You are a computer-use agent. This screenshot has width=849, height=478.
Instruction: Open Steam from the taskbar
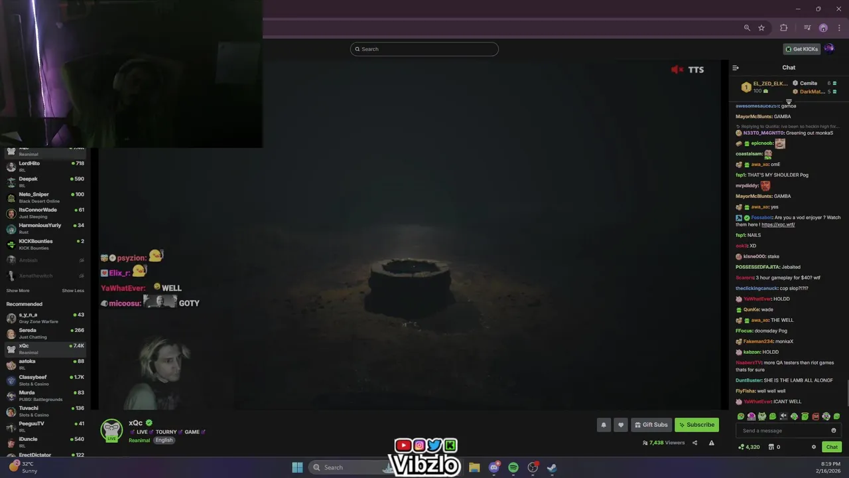tap(552, 467)
